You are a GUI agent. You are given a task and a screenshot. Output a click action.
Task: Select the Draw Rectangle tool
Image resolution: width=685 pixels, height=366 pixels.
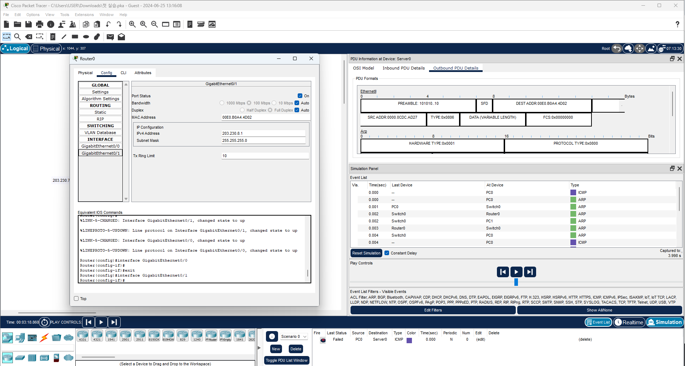[75, 37]
